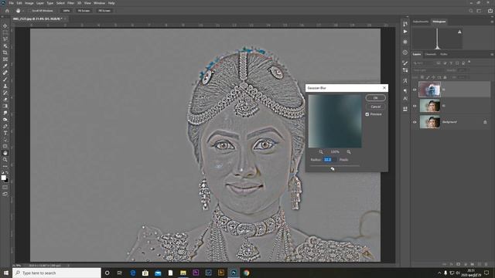Click the Fill Screen button
The width and height of the screenshot is (495, 278).
pos(104,11)
